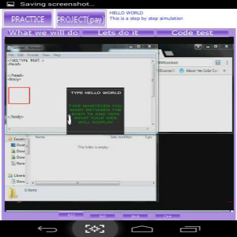Click the simulation progress bar under the video

(x=118, y=211)
